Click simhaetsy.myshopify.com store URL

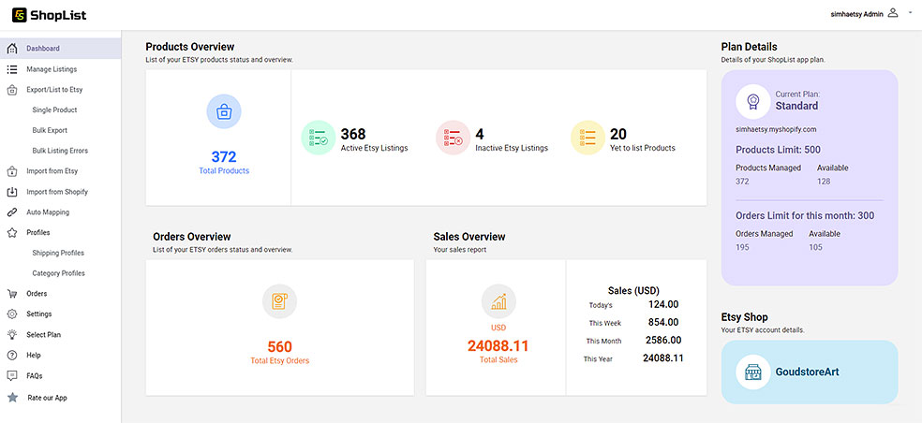(776, 129)
